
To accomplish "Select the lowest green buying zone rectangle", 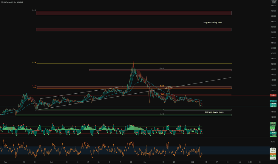I will coord(124,115).
